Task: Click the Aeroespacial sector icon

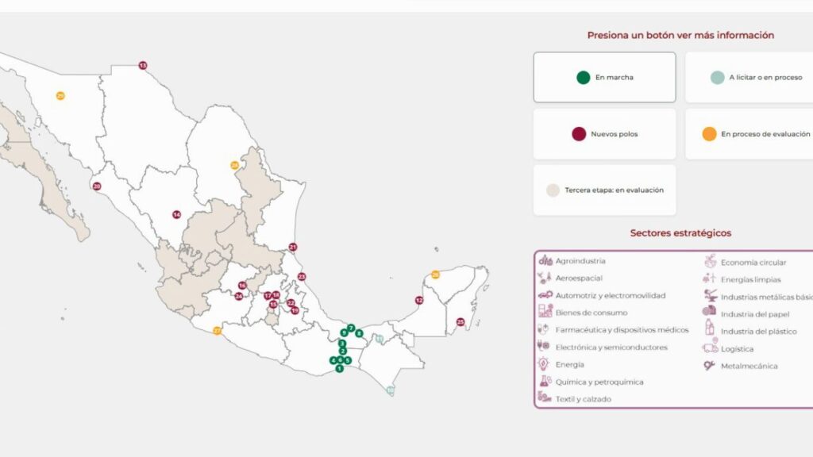Action: pos(545,278)
